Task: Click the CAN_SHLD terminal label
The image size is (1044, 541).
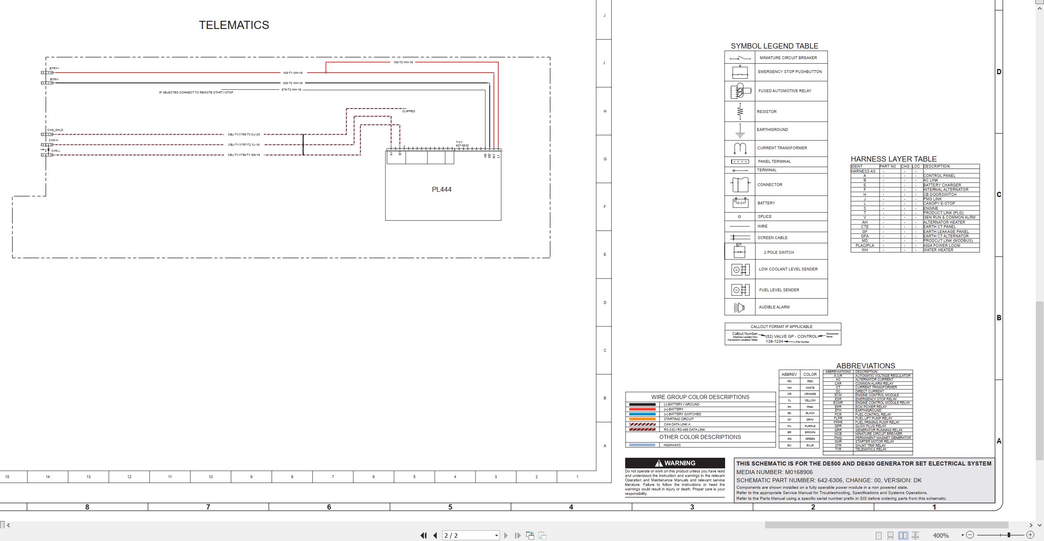Action: [x=55, y=130]
